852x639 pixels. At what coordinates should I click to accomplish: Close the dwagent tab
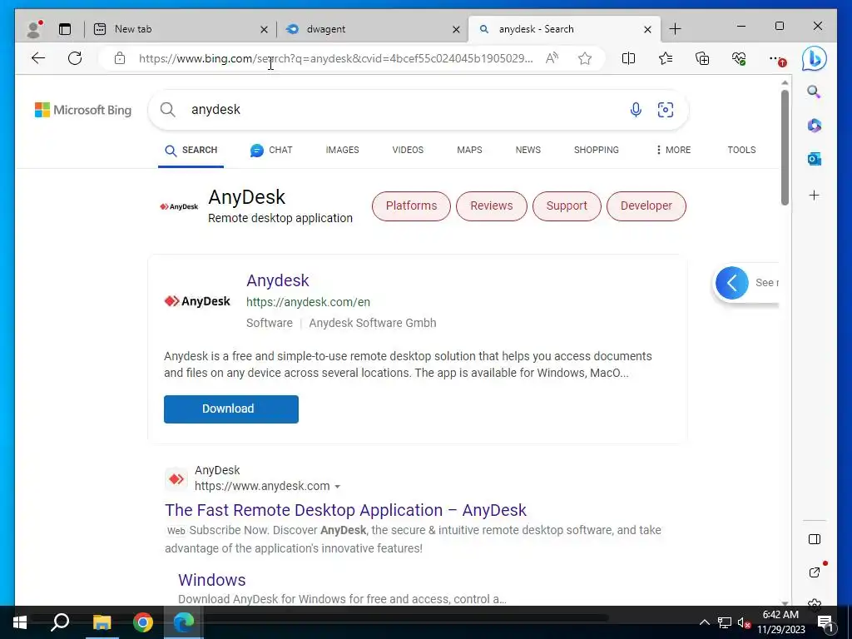457,29
